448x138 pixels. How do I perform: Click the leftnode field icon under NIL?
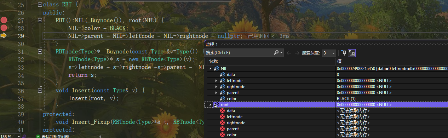click(223, 81)
